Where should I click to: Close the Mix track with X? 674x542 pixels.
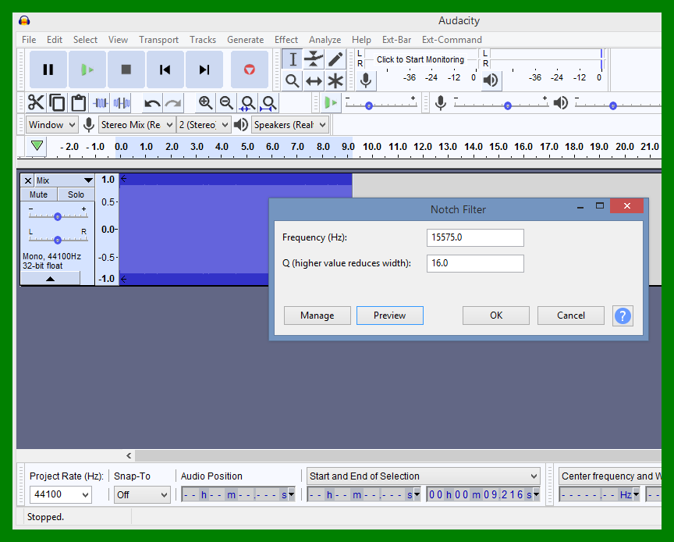tap(28, 180)
